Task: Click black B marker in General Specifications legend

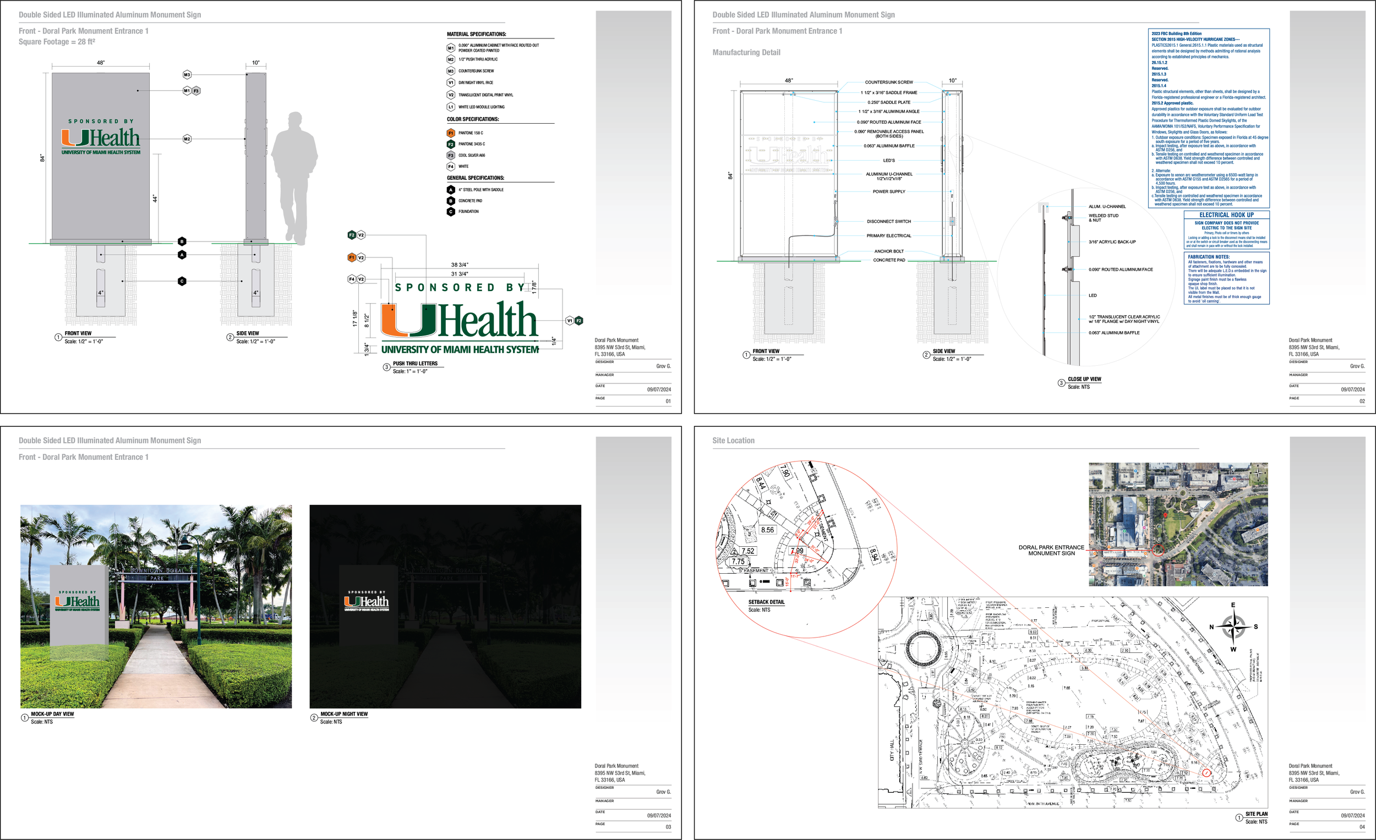Action: click(x=451, y=201)
